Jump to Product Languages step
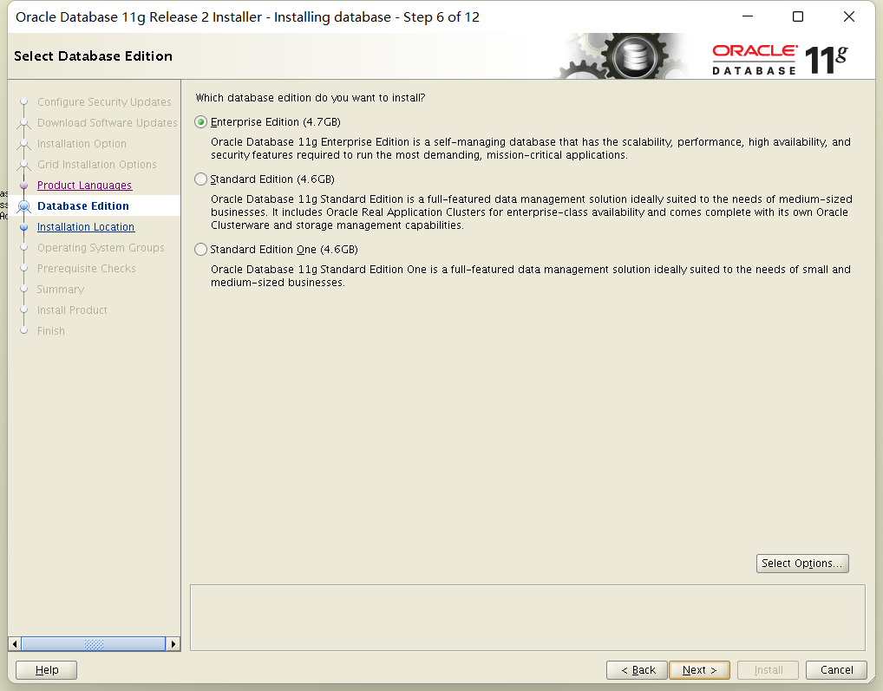The height and width of the screenshot is (691, 883). (x=84, y=186)
